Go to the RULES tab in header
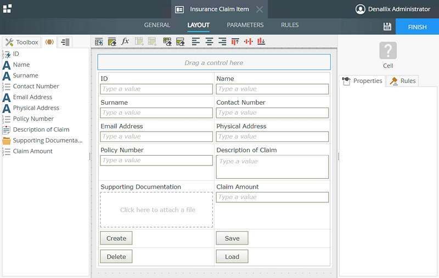The width and height of the screenshot is (439, 278). click(x=290, y=25)
